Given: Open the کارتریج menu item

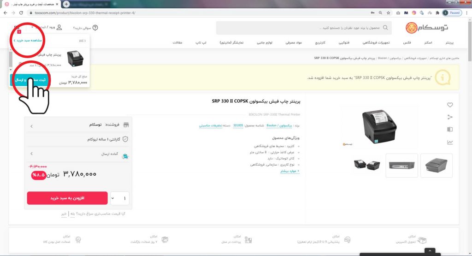Looking at the screenshot, I should [320, 43].
